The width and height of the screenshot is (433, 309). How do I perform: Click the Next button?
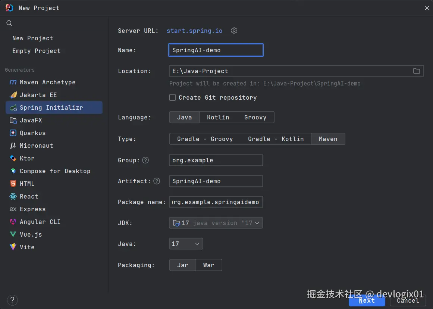point(367,301)
